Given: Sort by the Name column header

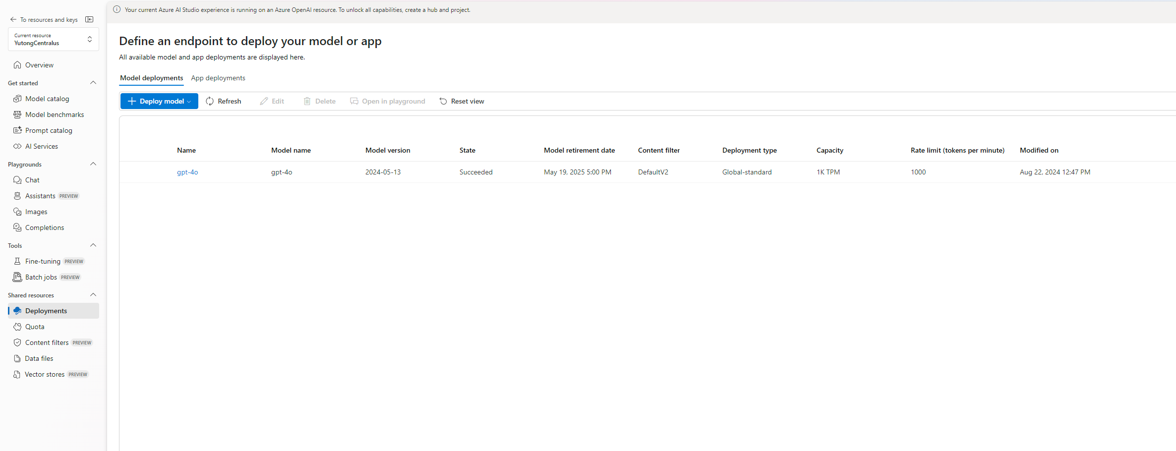Looking at the screenshot, I should pos(186,150).
